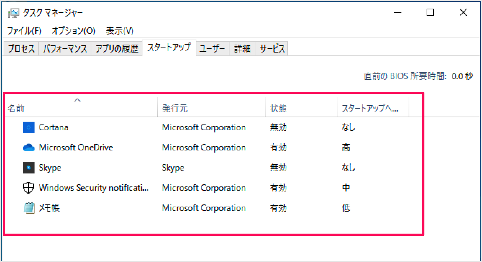Select the メモ帳 entry name
The image size is (482, 262).
tap(49, 208)
